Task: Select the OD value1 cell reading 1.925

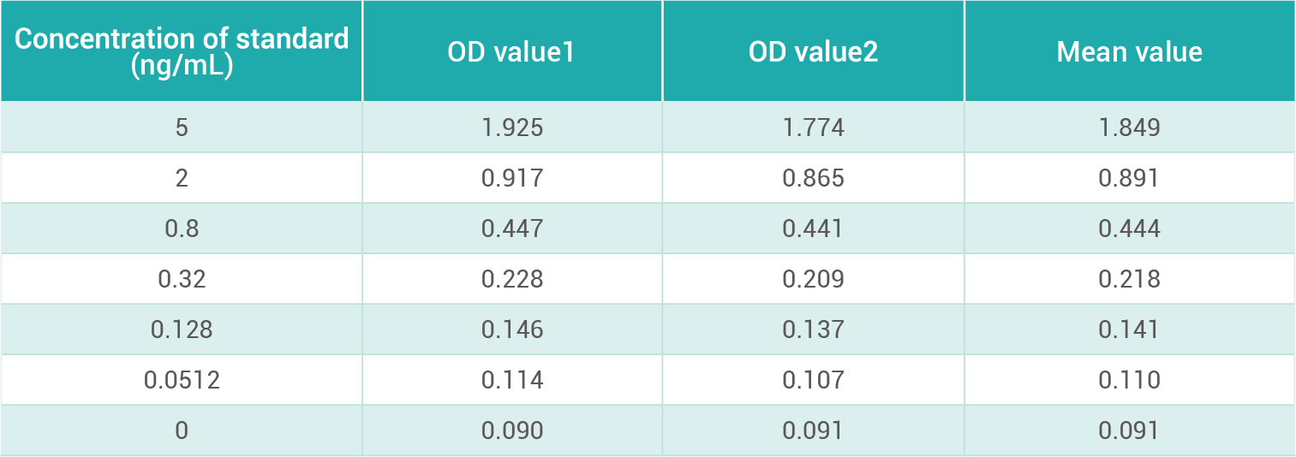Action: click(511, 128)
